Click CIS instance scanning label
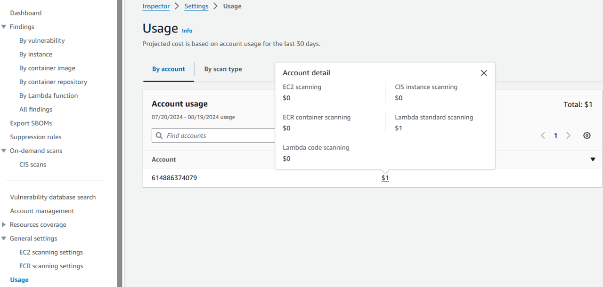Screen dimensions: 603x287 [x=426, y=87]
